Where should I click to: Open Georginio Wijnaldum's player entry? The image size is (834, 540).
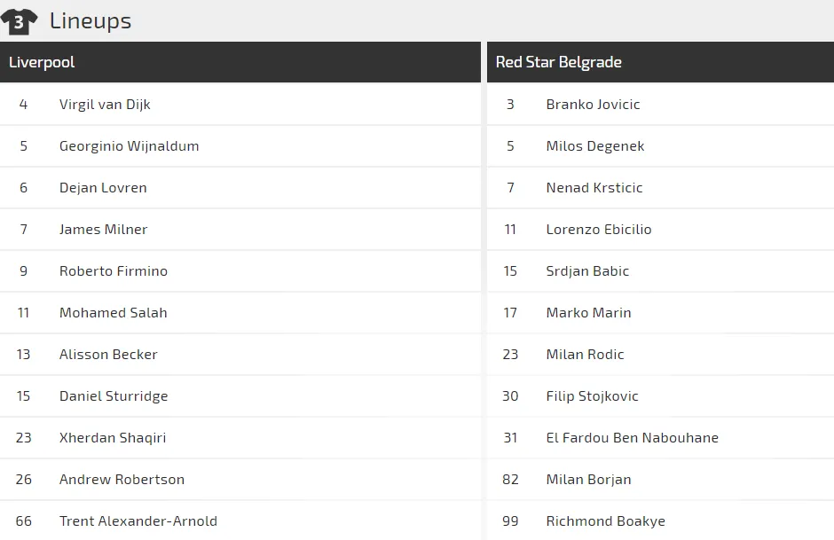pyautogui.click(x=129, y=146)
